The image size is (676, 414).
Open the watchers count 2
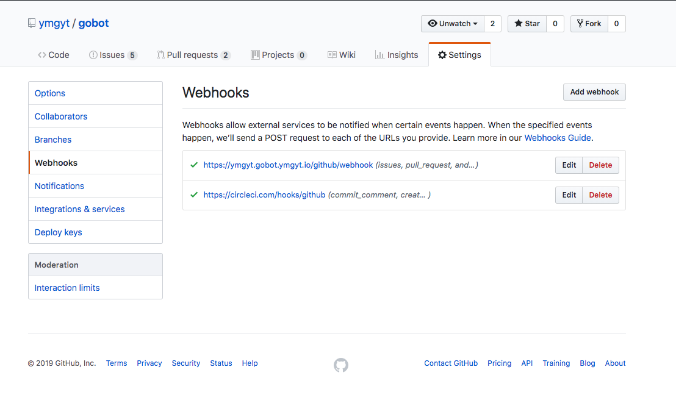[492, 24]
